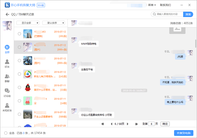
Task: Open the Peppa Pig avatar contact chat
Action: [x=28, y=101]
